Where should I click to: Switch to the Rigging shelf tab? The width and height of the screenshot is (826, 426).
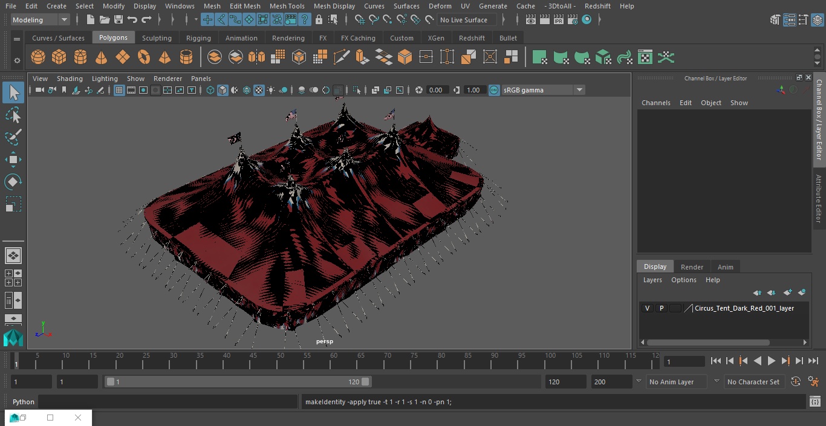point(198,38)
